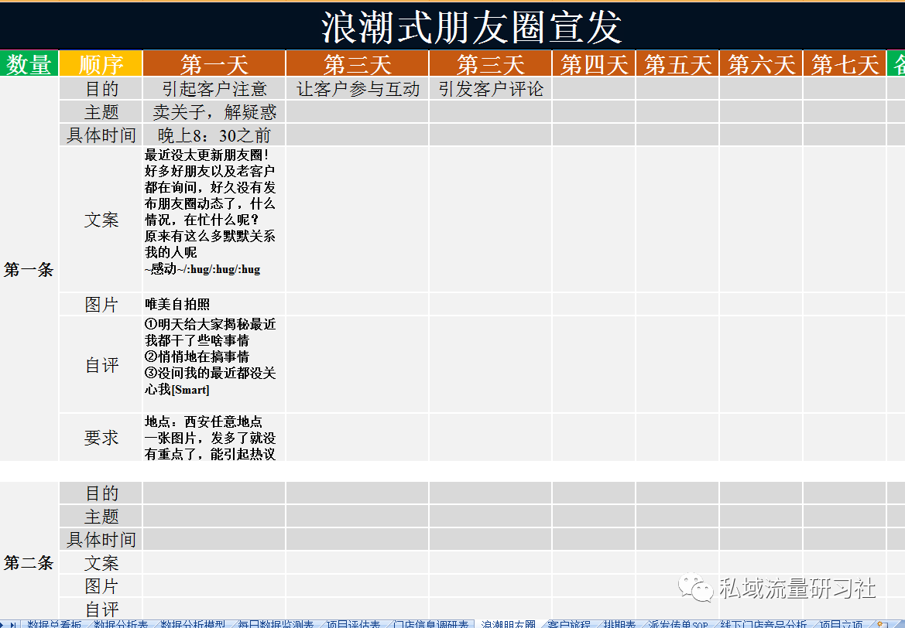Select 自评 label in the 第一条 section
The height and width of the screenshot is (628, 905).
coord(101,364)
